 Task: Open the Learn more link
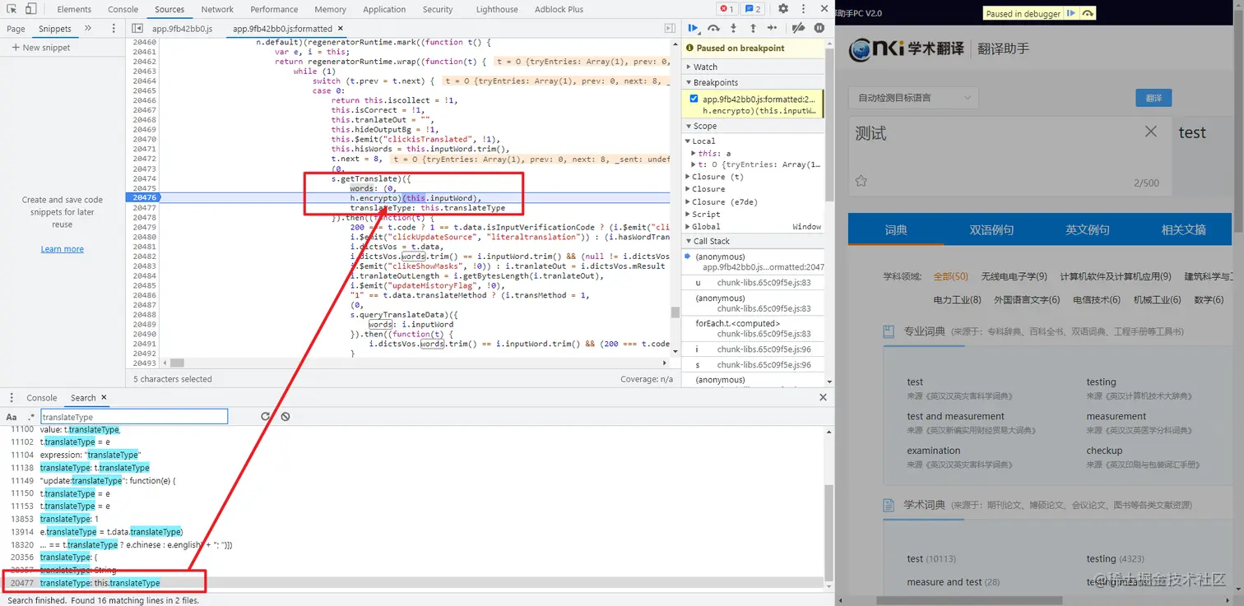63,249
